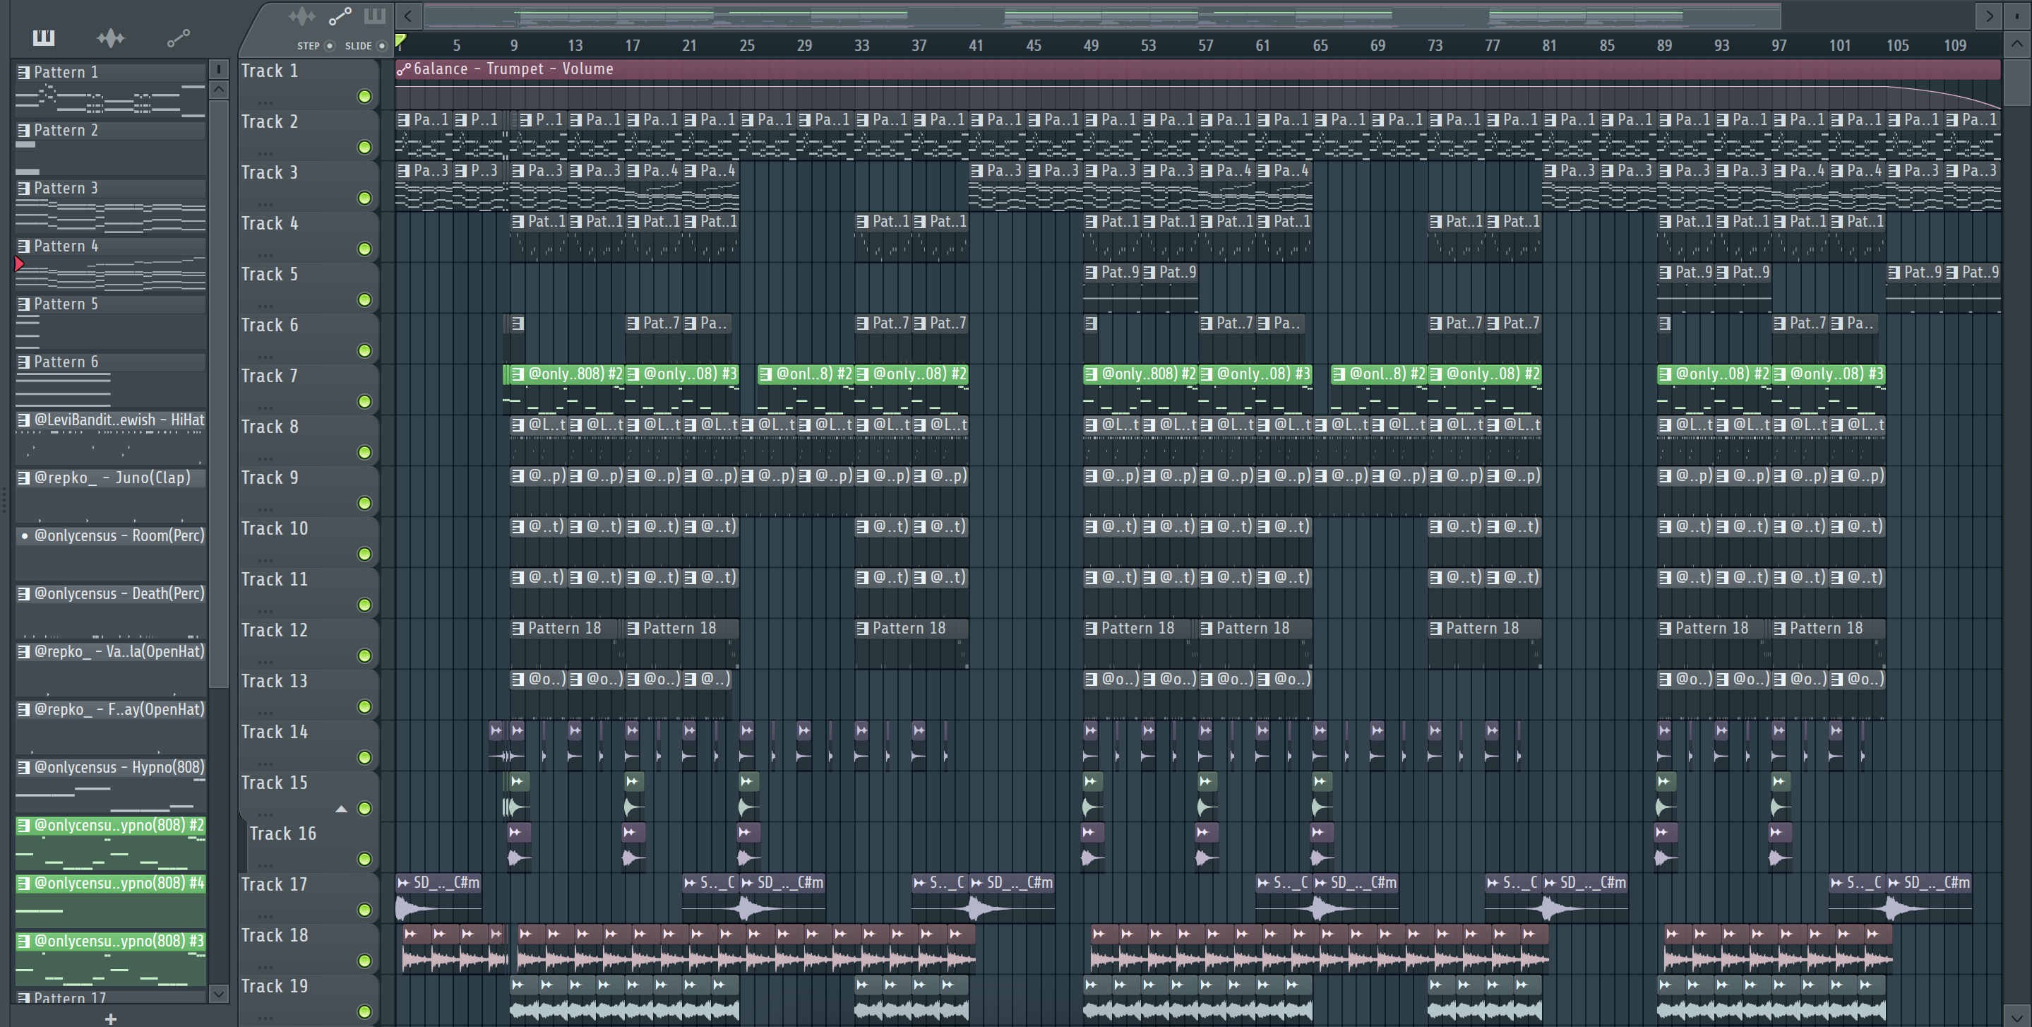Toggle STEP edit mode

(330, 46)
